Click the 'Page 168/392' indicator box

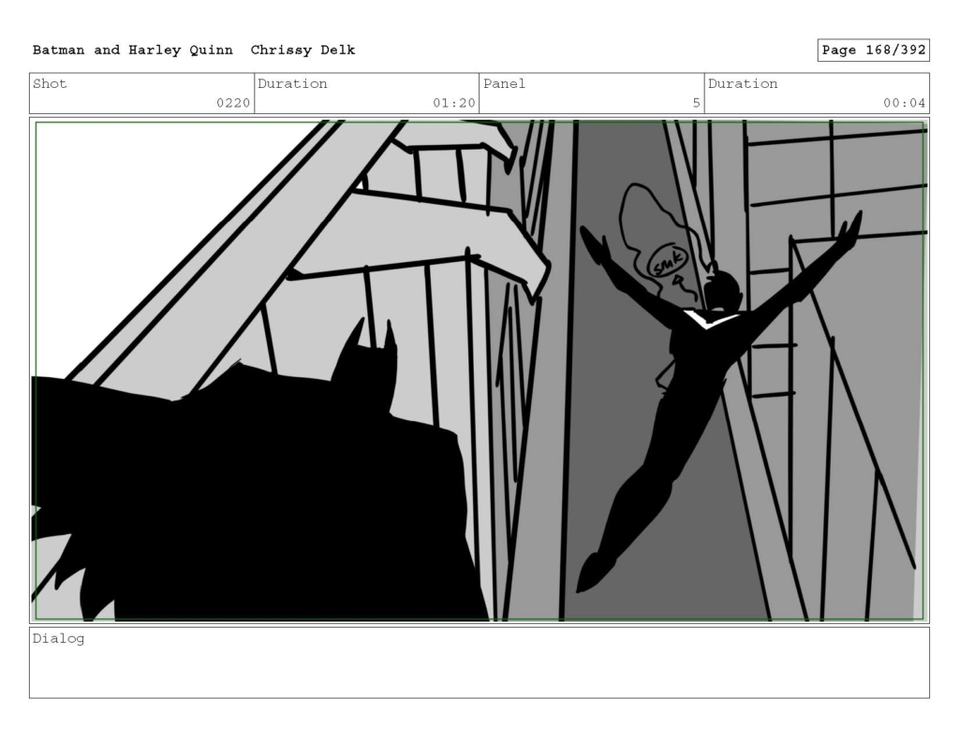point(874,51)
